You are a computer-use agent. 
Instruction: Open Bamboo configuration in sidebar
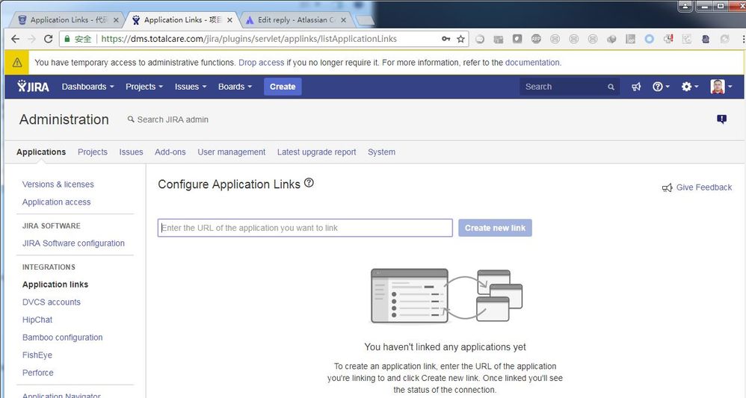(x=62, y=338)
